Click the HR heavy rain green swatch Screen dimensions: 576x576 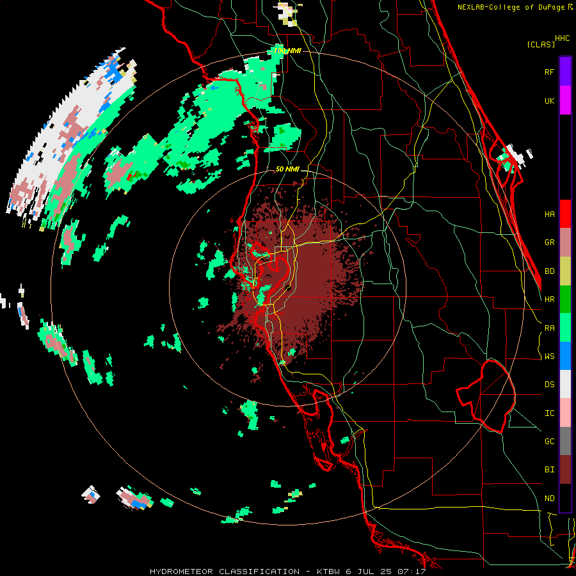(x=565, y=299)
